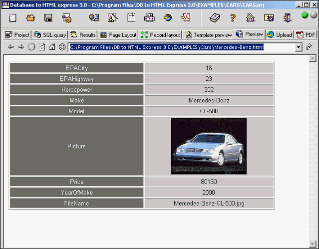Generate HTML pages icon

(149, 17)
